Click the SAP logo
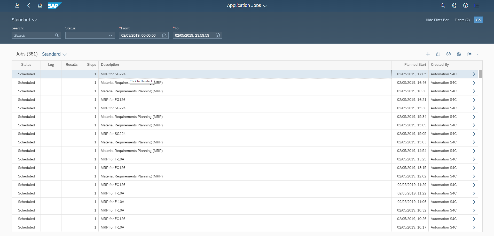The height and width of the screenshot is (236, 494). tap(55, 5)
